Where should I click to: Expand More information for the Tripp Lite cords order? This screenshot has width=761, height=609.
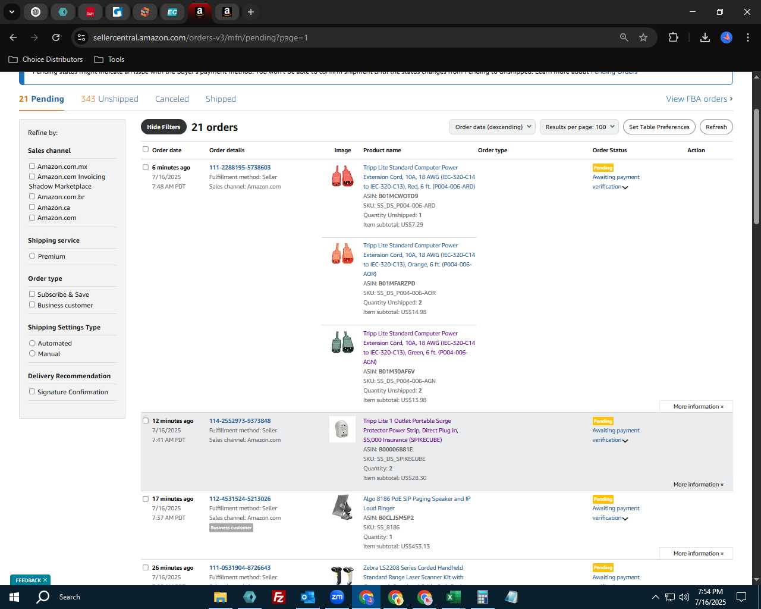698,407
